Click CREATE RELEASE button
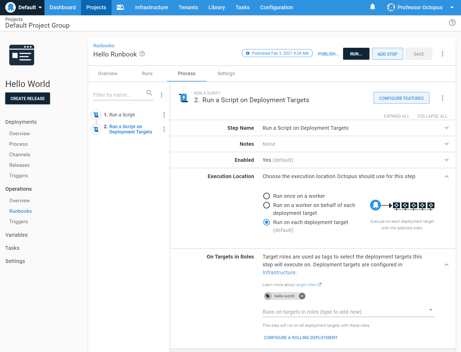The height and width of the screenshot is (352, 461). point(27,98)
